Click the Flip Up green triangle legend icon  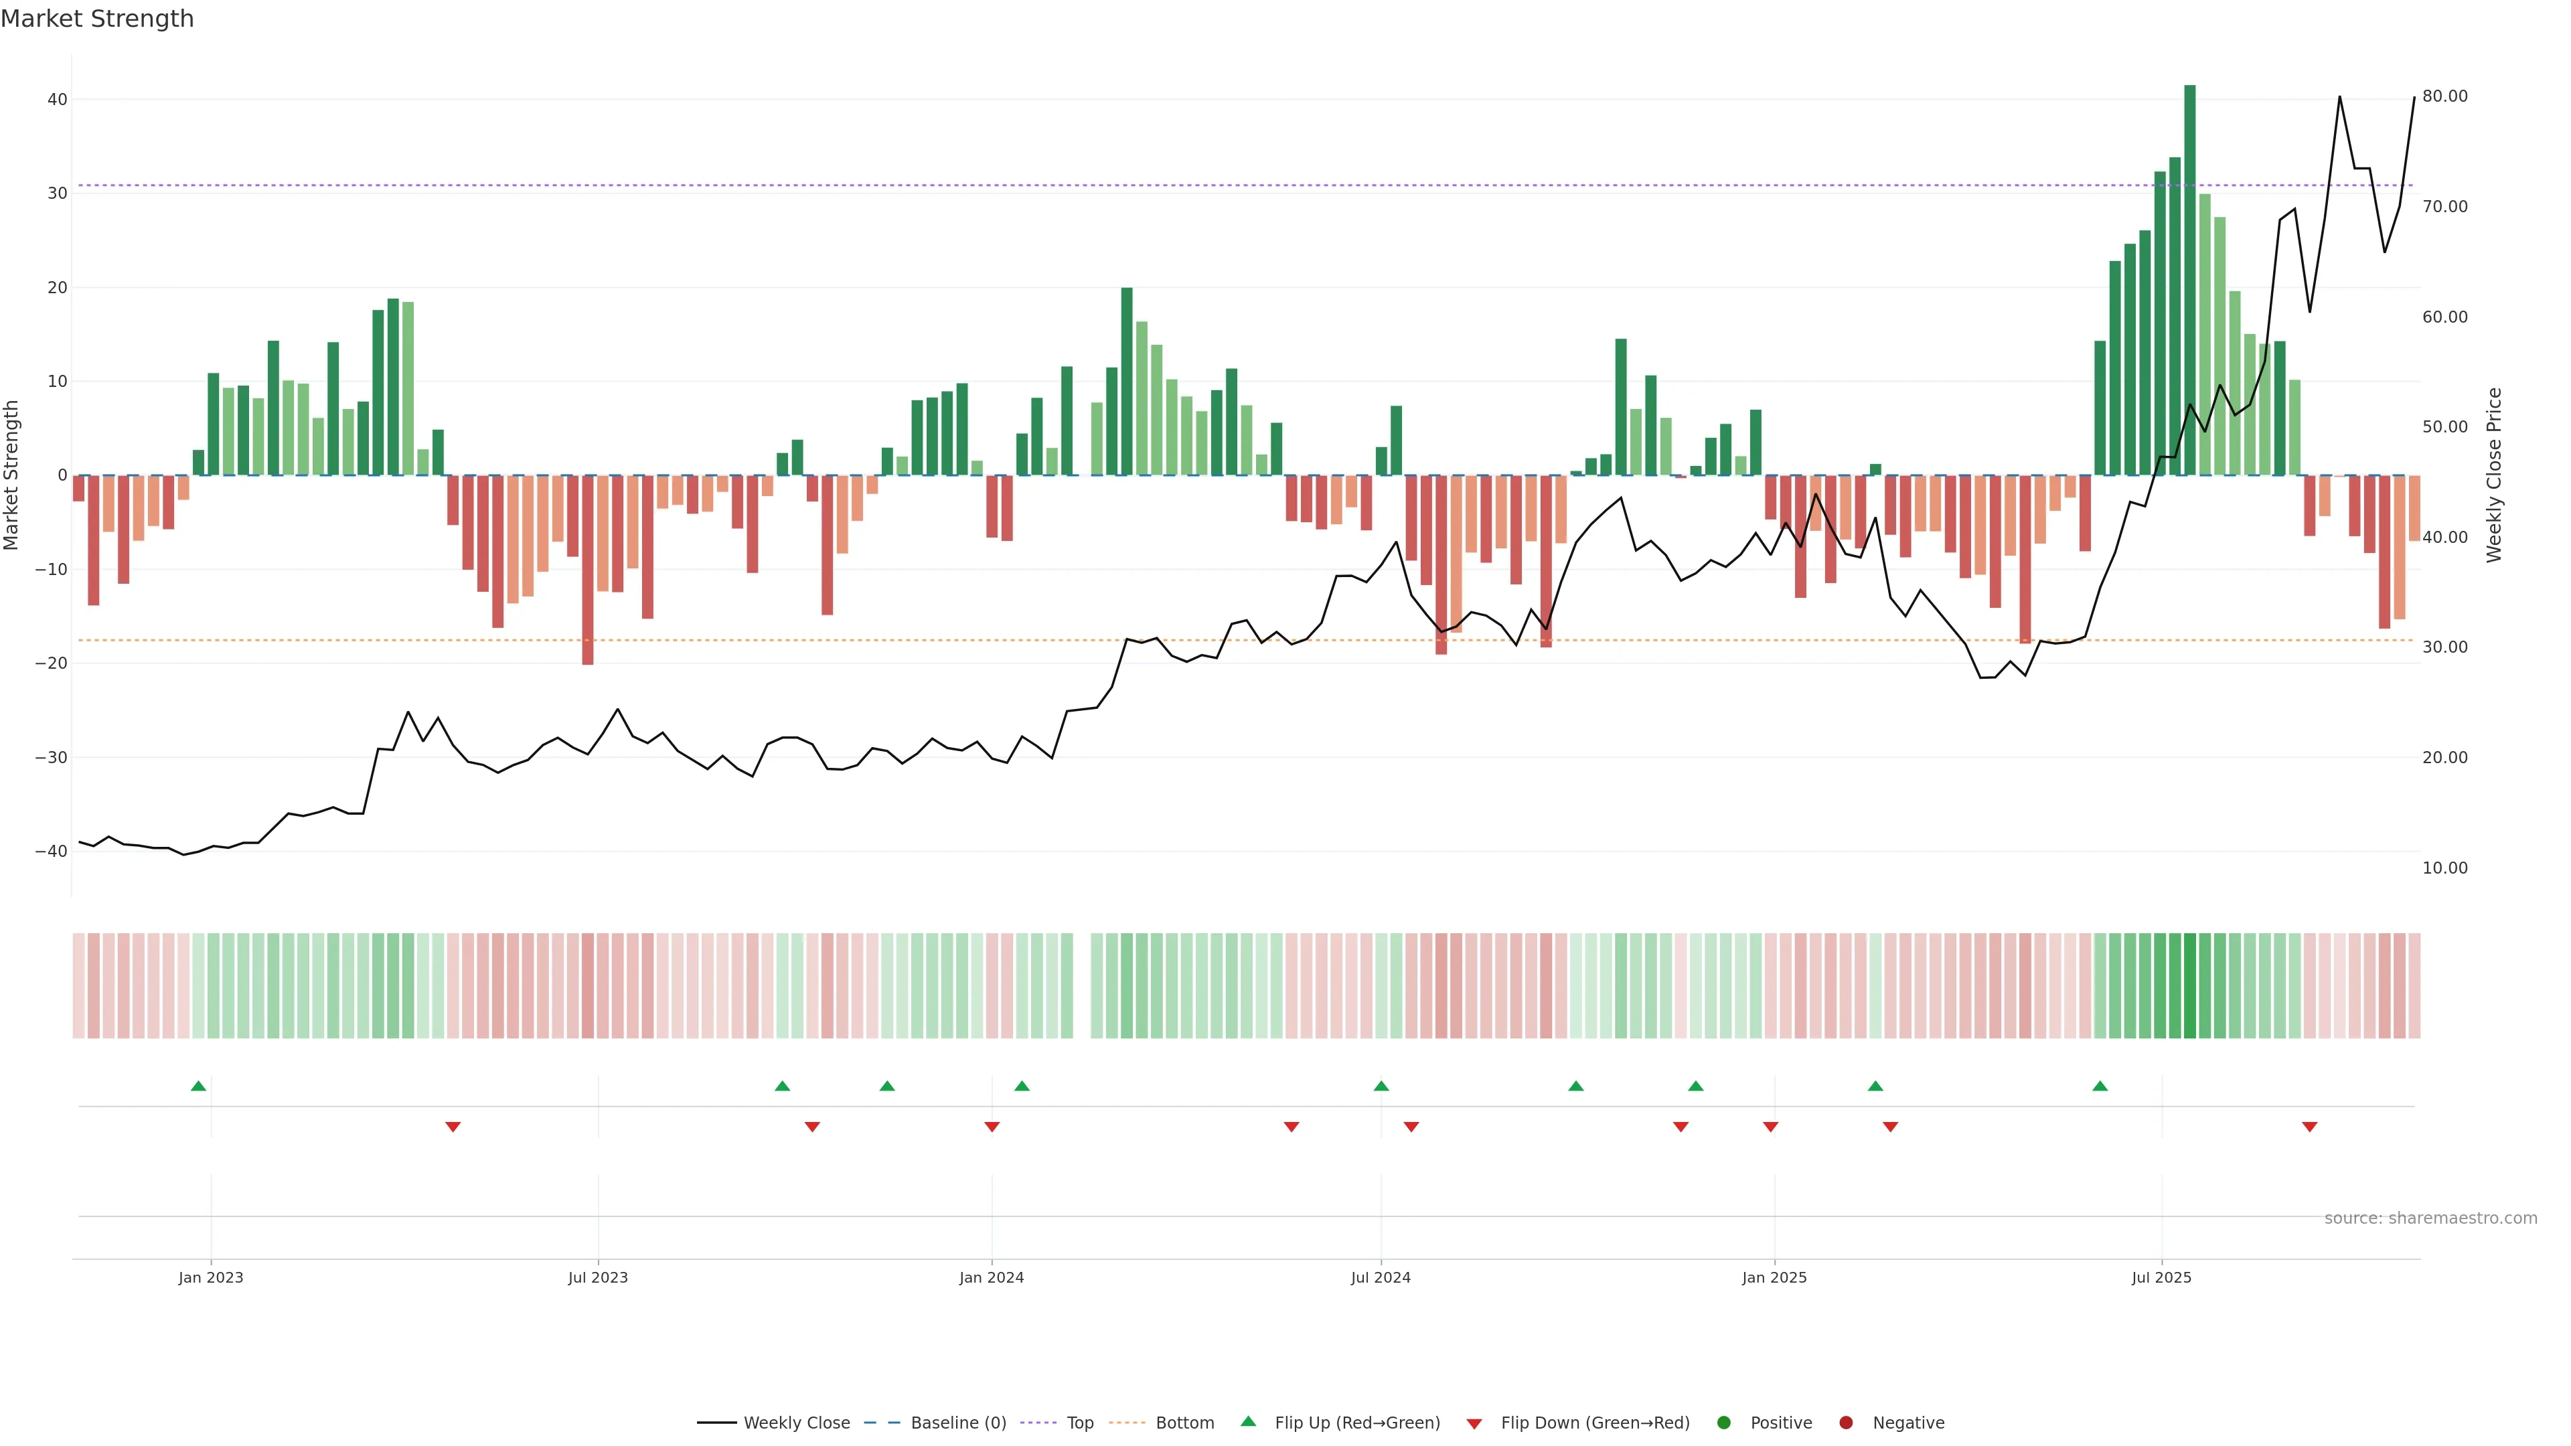(x=1247, y=1421)
